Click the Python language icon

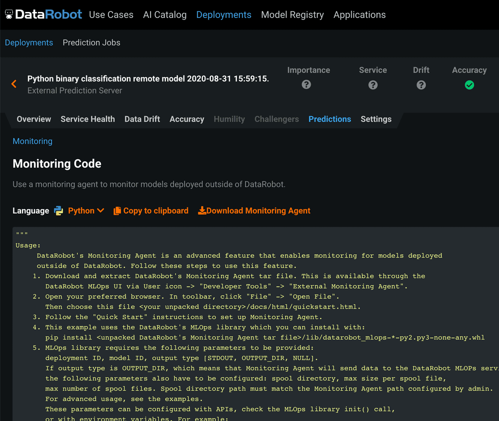58,211
